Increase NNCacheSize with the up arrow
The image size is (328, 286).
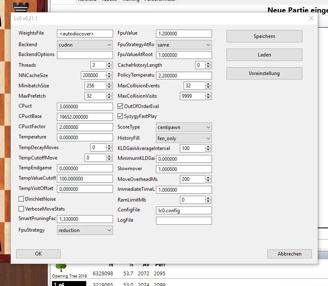[109, 73]
